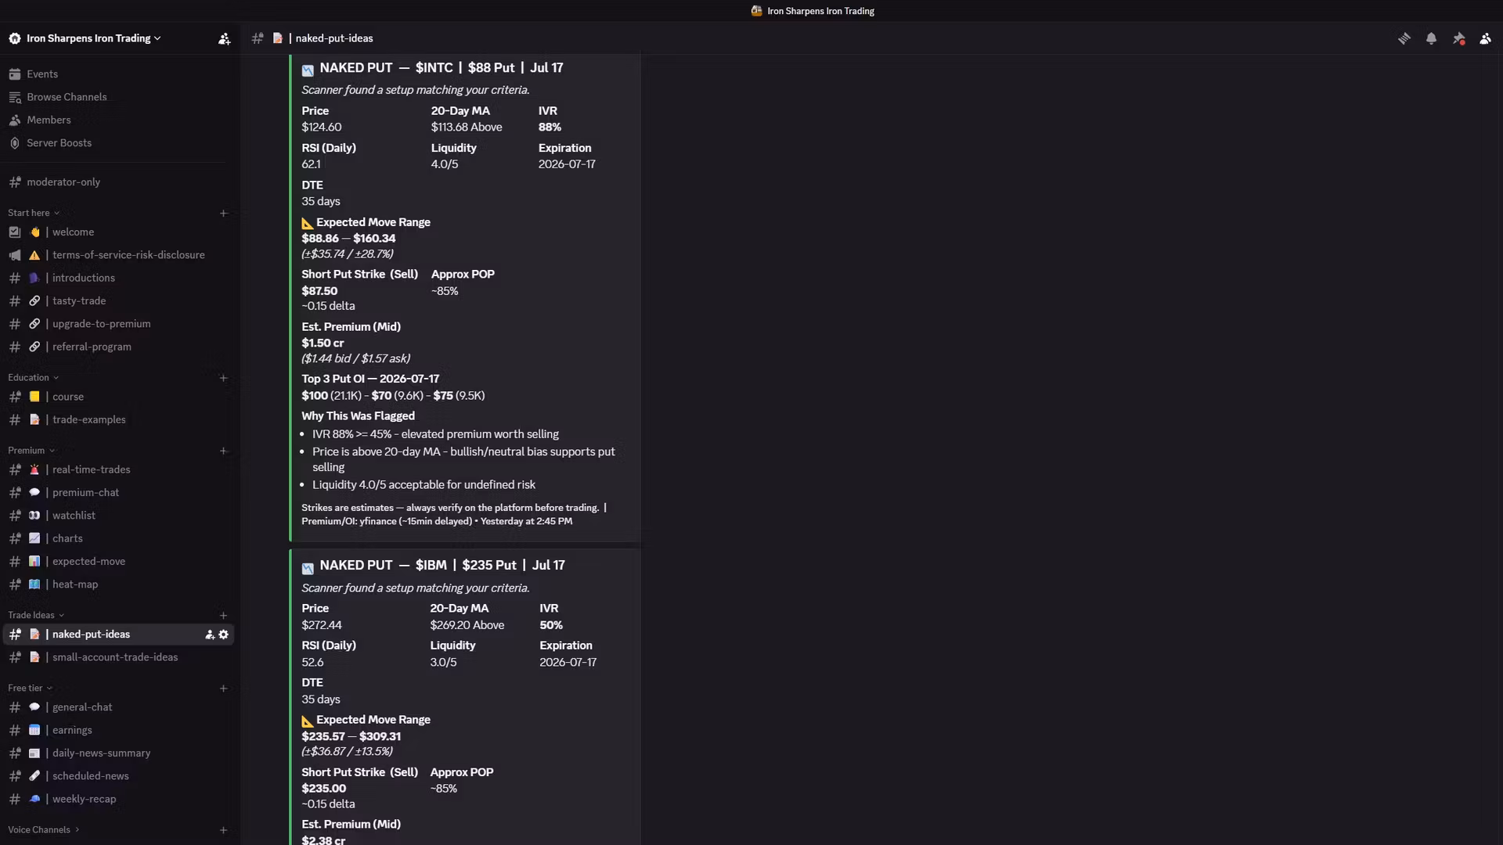Open edit channel gear for naked-put-ideas
The height and width of the screenshot is (845, 1503).
tap(224, 635)
